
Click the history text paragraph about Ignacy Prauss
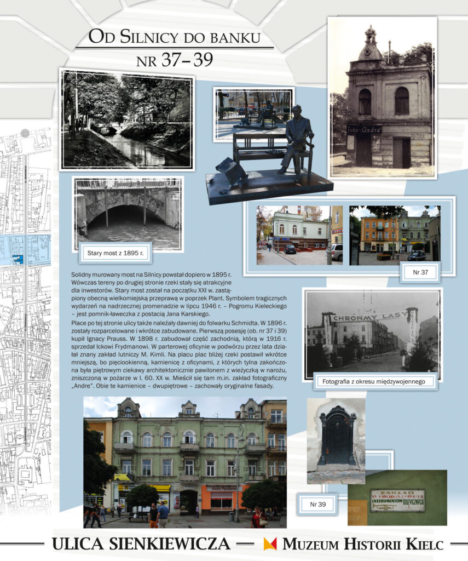tap(179, 354)
